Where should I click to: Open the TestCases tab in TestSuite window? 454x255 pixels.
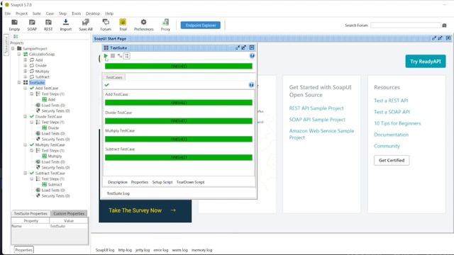click(x=114, y=77)
